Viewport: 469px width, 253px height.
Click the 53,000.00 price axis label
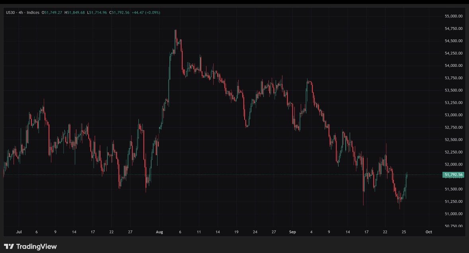(x=454, y=115)
